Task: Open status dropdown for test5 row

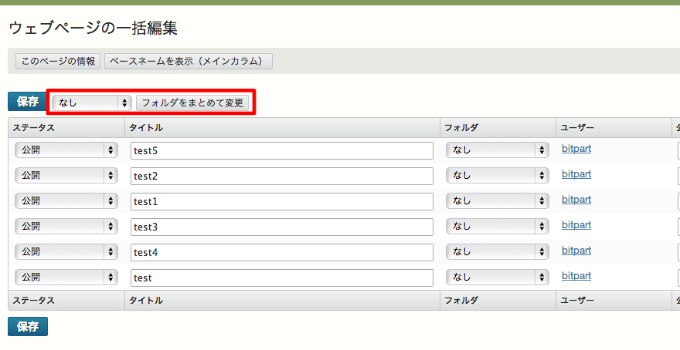Action: [66, 150]
